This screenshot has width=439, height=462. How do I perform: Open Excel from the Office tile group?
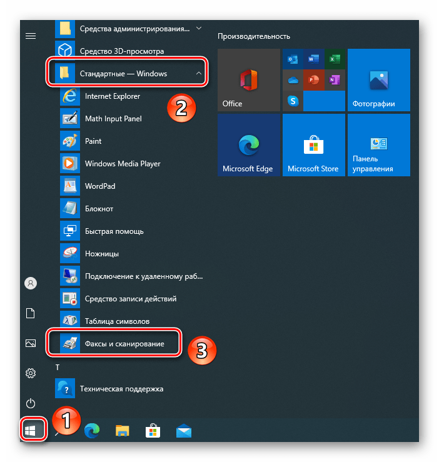tap(335, 59)
